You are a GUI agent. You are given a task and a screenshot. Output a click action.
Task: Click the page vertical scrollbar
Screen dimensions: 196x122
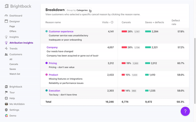195,71
